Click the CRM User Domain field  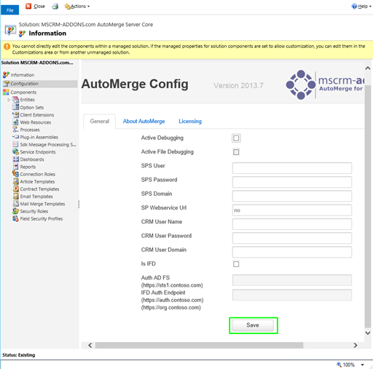click(292, 252)
